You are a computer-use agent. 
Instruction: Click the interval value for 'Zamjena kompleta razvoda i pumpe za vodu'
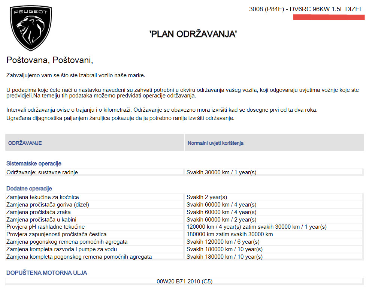224,249
